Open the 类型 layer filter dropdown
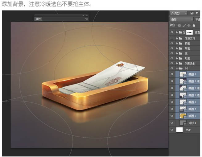Viewport: 202px width, 157px height. coord(179,13)
